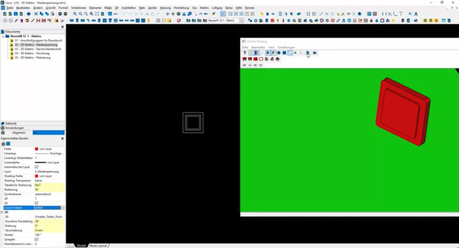Collapse the NeuesIN 12-1 - Elektro tree node

coord(3,36)
